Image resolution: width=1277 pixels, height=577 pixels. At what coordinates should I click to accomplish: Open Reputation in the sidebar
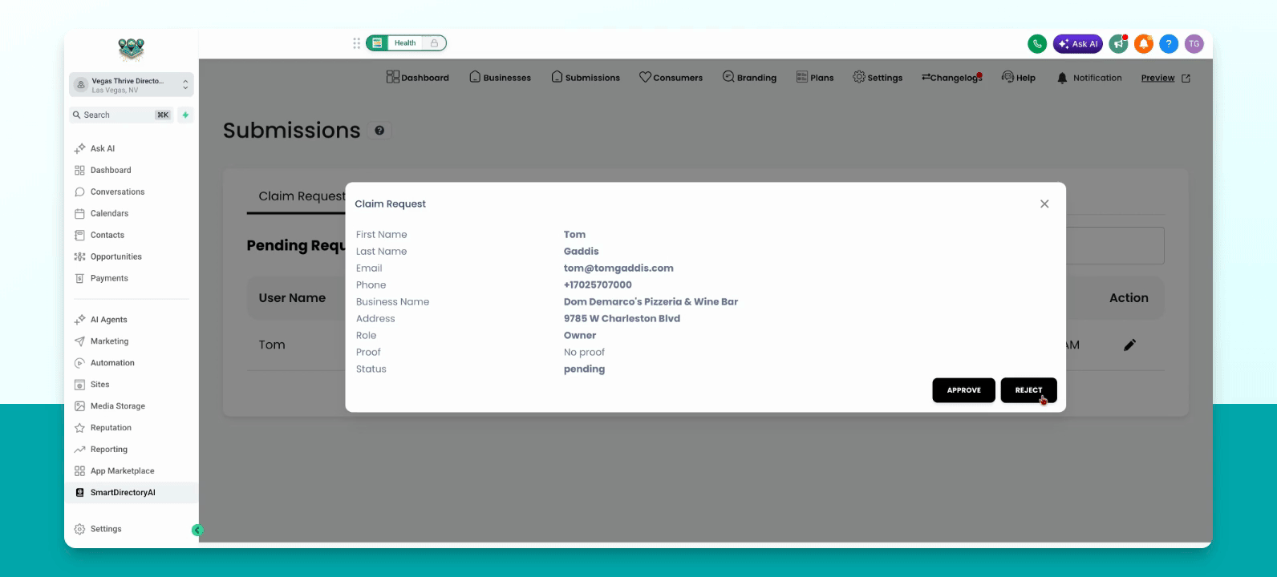point(111,428)
